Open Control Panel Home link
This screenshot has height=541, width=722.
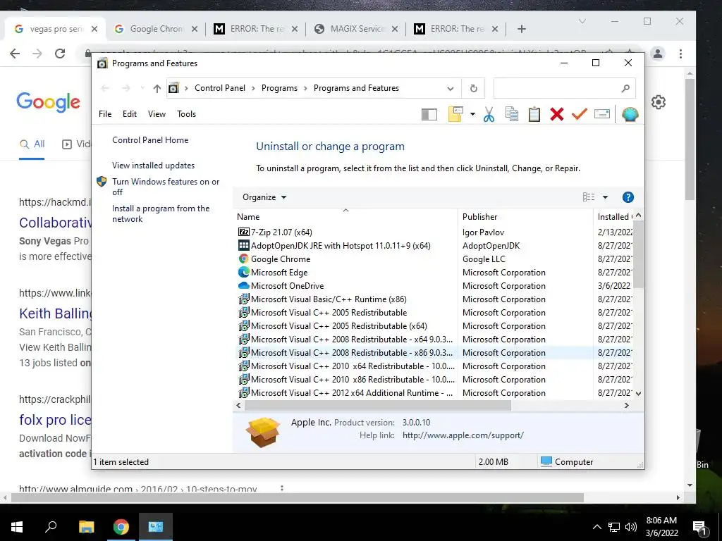pyautogui.click(x=150, y=140)
